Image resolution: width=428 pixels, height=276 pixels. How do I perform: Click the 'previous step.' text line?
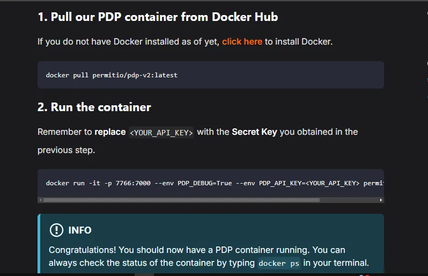pyautogui.click(x=66, y=150)
